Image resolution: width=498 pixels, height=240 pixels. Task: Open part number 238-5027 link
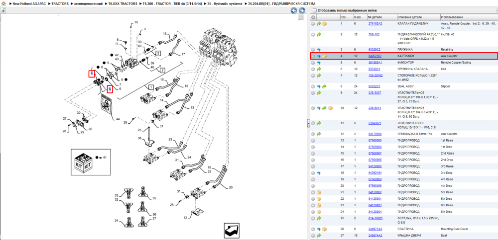tap(375, 93)
